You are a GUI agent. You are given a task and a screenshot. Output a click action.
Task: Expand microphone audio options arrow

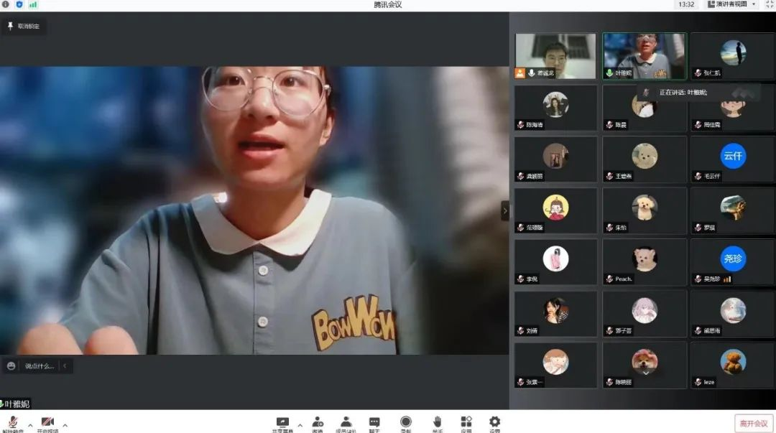click(x=30, y=424)
